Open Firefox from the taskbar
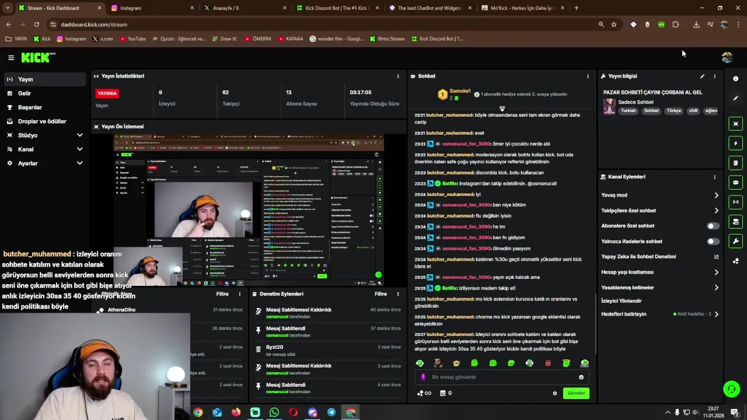Screen dimensions: 747x420 point(236,412)
